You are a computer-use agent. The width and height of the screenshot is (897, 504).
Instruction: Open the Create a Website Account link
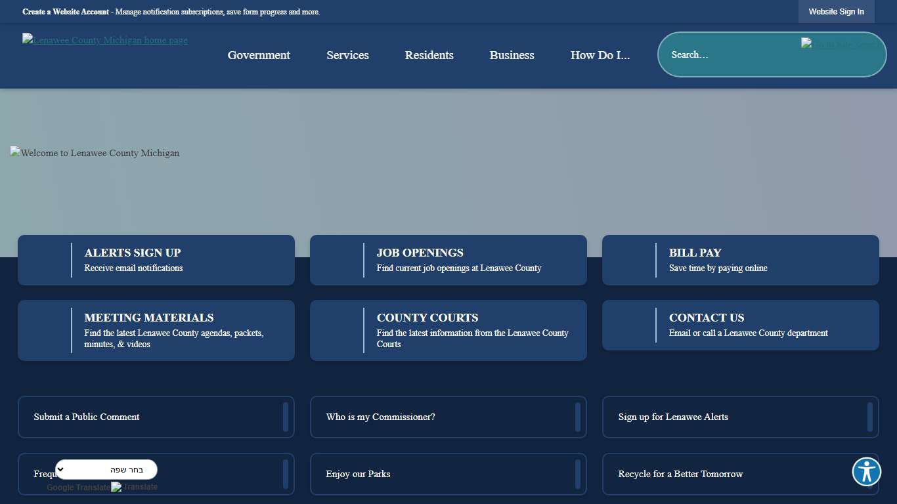[65, 11]
